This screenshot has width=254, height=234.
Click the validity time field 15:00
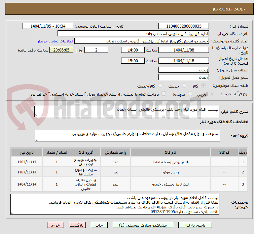(x=133, y=61)
